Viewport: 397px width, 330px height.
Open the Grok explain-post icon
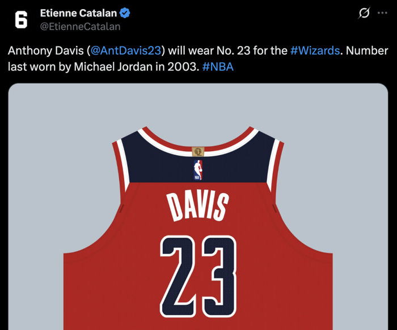(364, 13)
